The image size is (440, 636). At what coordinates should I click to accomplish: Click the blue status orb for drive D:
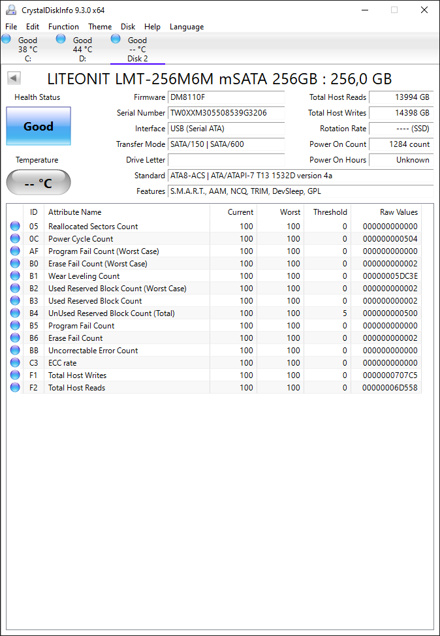point(61,39)
